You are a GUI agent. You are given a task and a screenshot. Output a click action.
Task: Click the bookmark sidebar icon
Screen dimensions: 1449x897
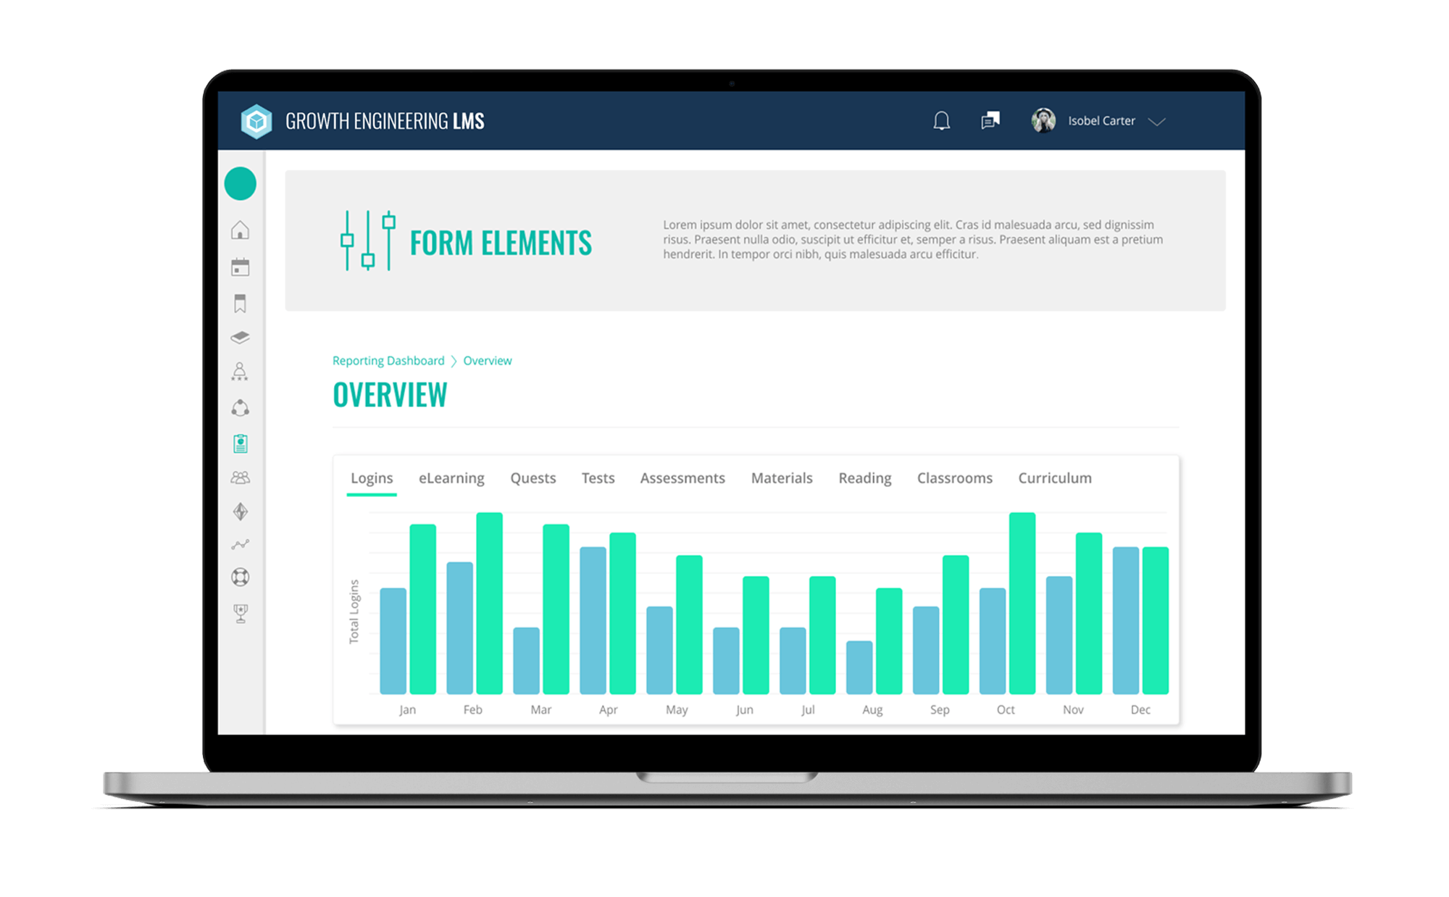click(x=240, y=303)
